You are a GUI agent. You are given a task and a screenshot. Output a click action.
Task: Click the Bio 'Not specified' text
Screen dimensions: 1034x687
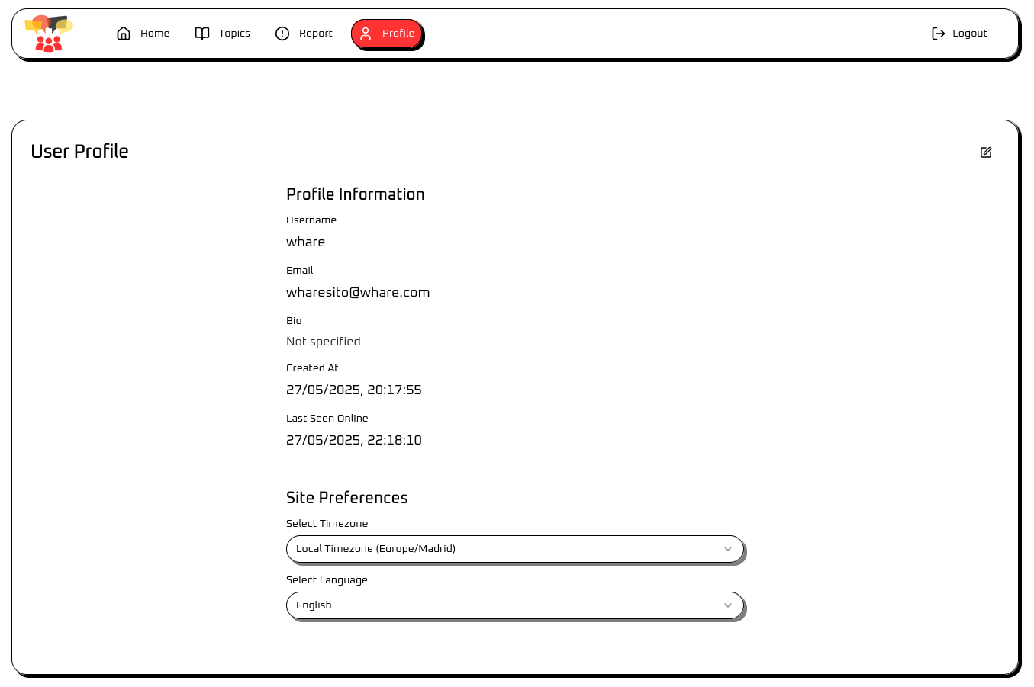click(323, 342)
